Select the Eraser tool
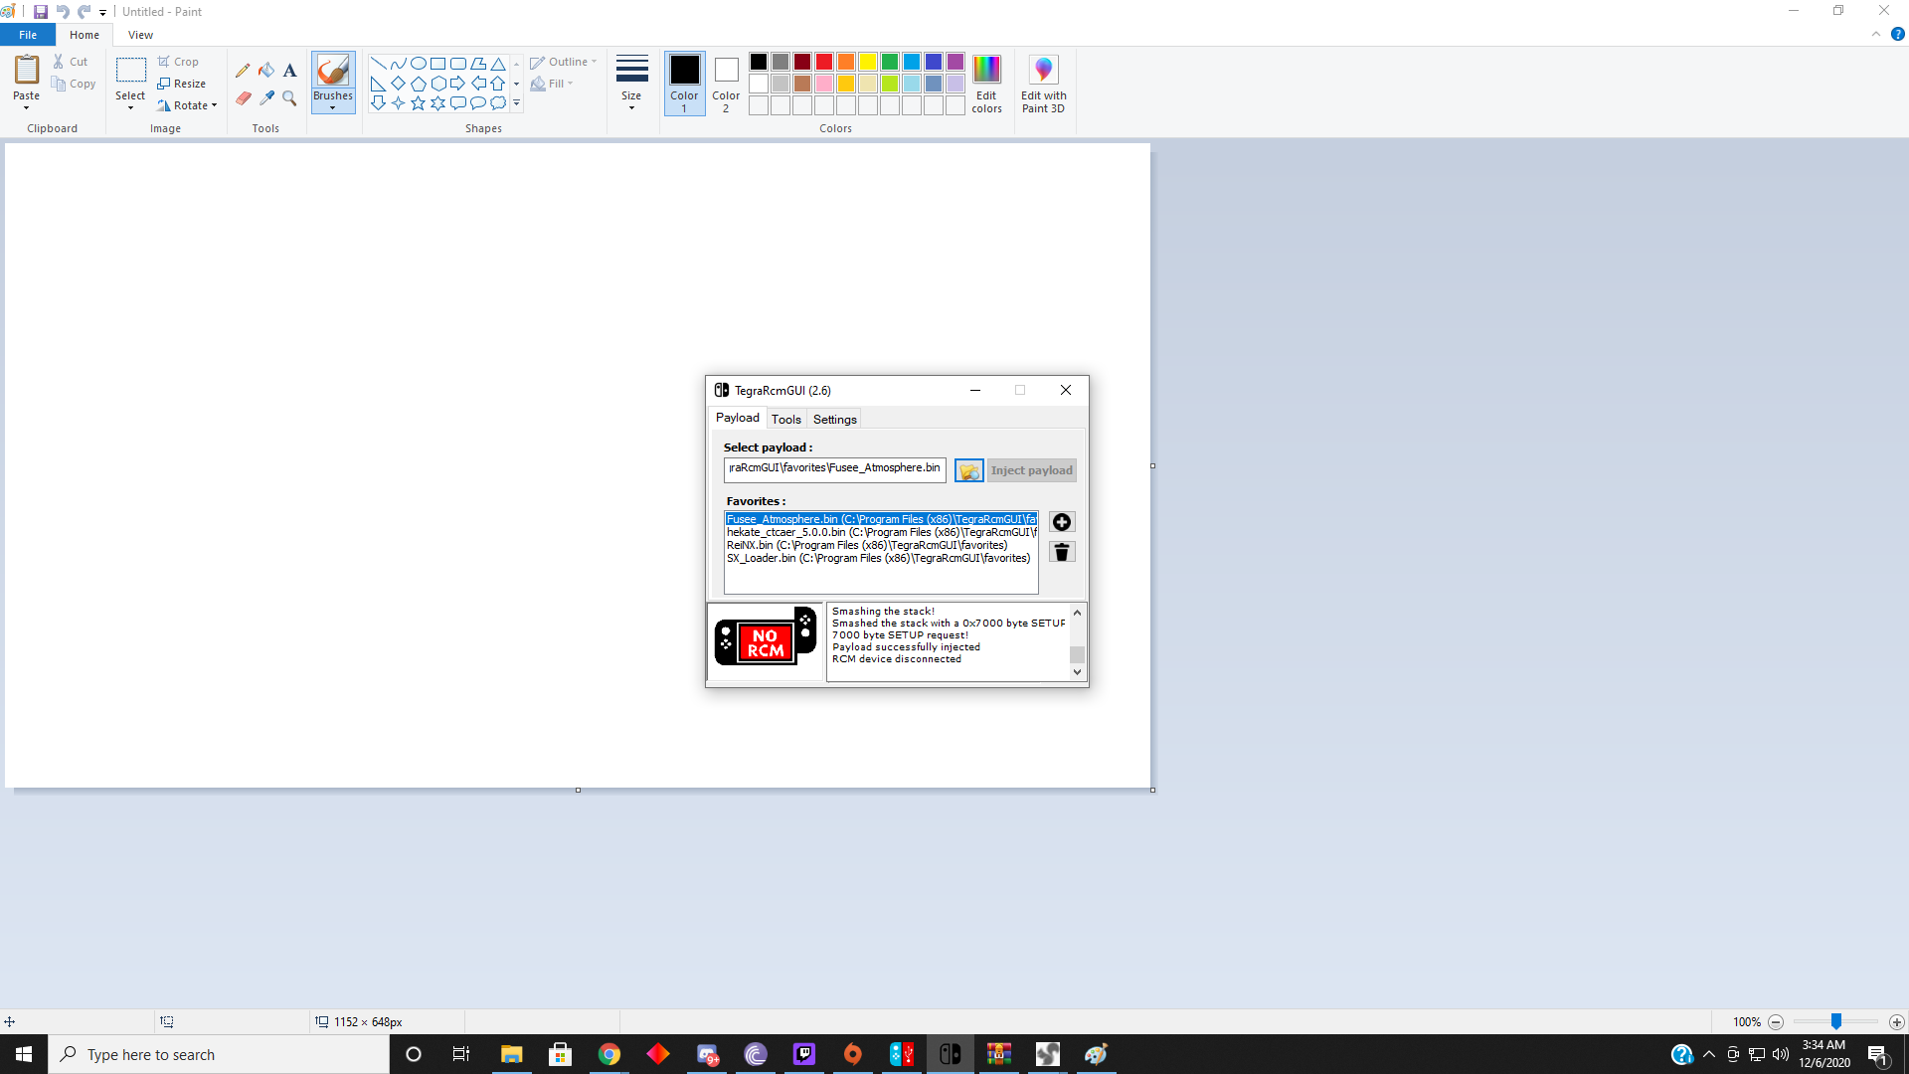Viewport: 1909px width, 1074px height. coord(243,98)
